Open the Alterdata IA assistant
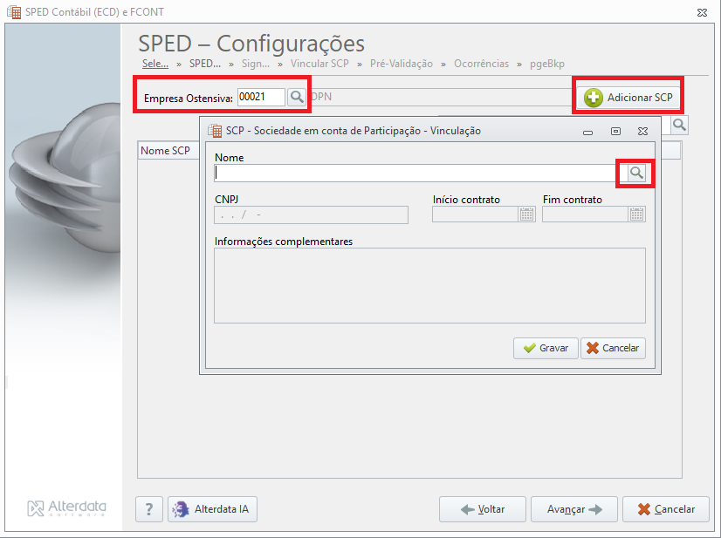The width and height of the screenshot is (721, 538). [x=212, y=509]
